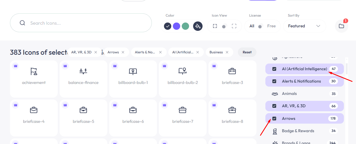The width and height of the screenshot is (356, 144).
Task: Click the 178 count beside Arrows
Action: 333,119
